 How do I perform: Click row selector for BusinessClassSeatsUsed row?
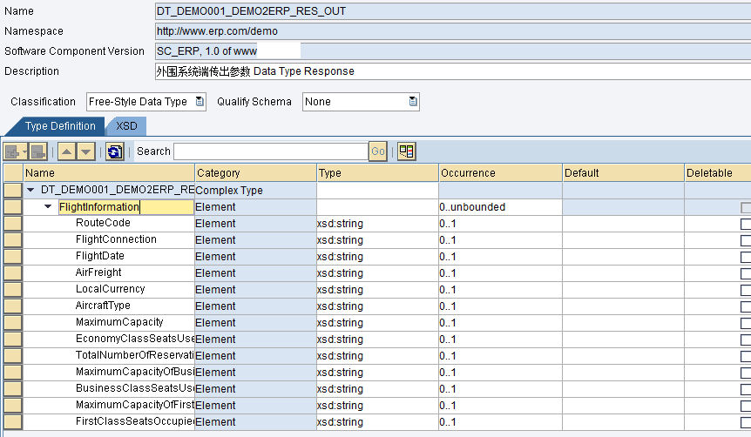point(13,388)
